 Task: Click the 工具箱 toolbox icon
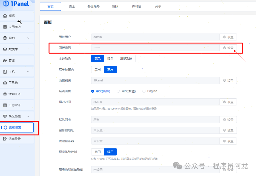tap(5, 83)
